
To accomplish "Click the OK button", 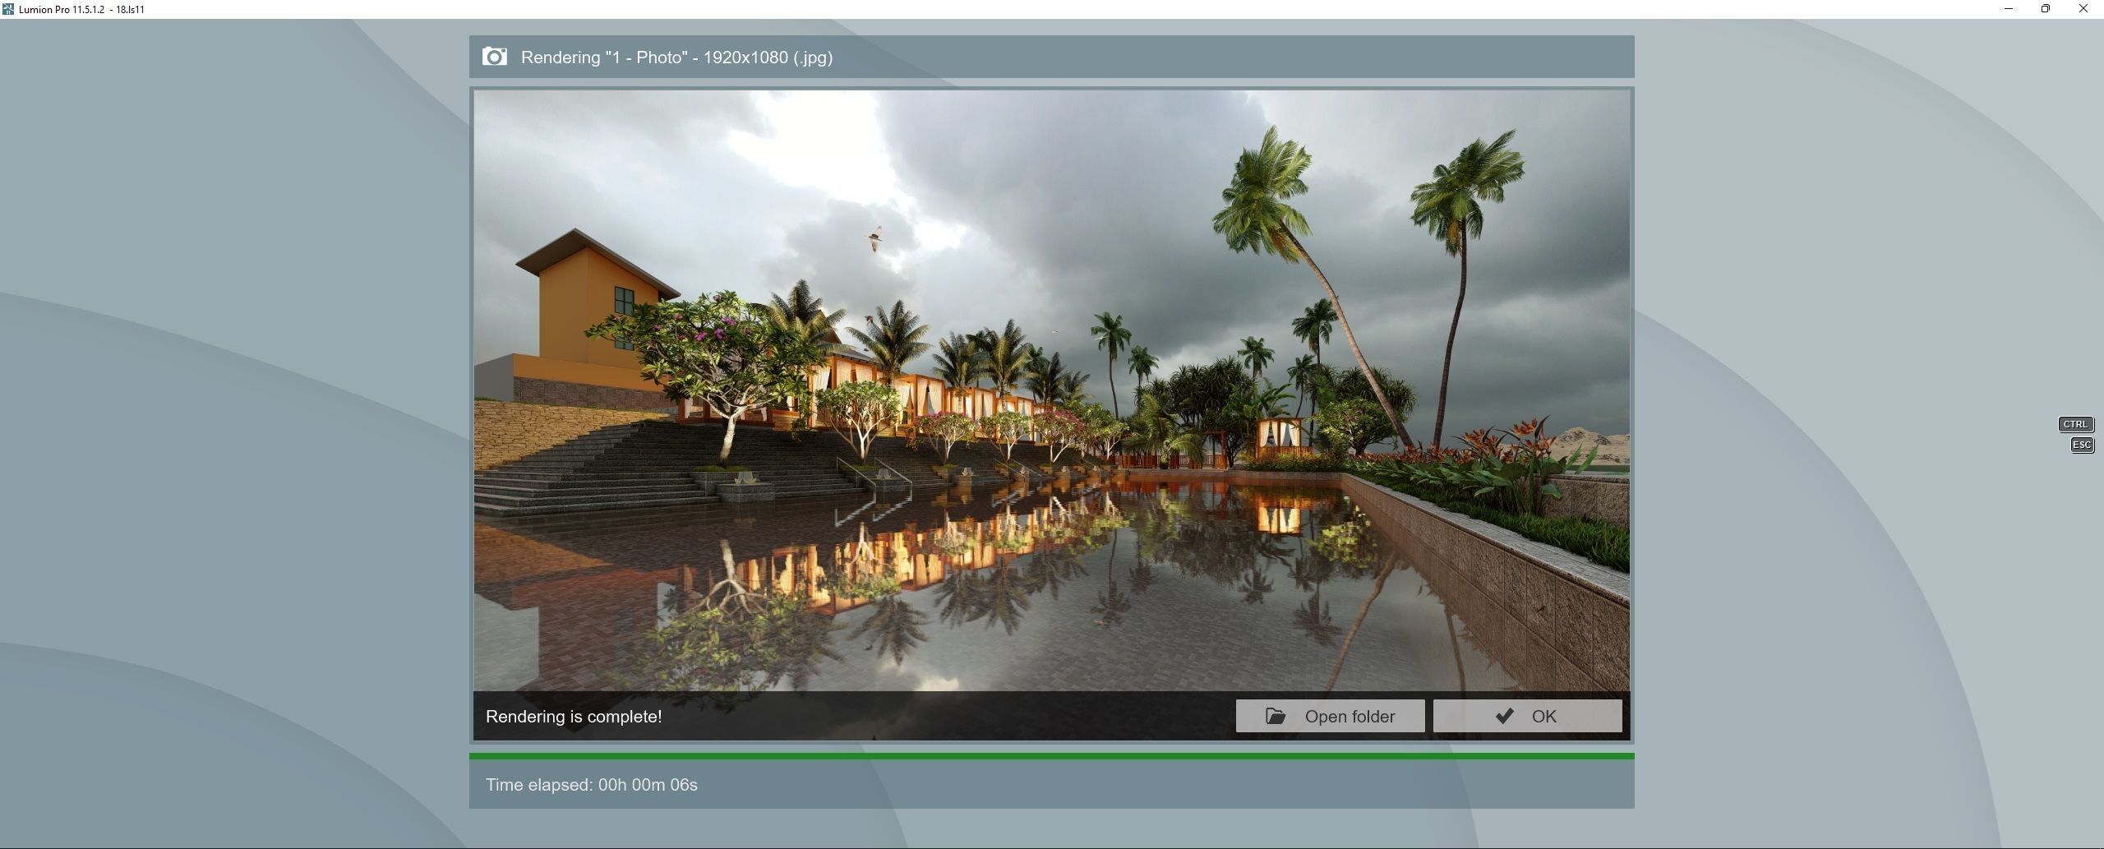I will point(1527,716).
